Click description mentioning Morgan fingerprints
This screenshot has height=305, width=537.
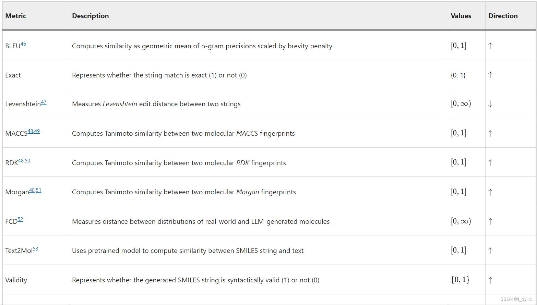click(x=184, y=192)
